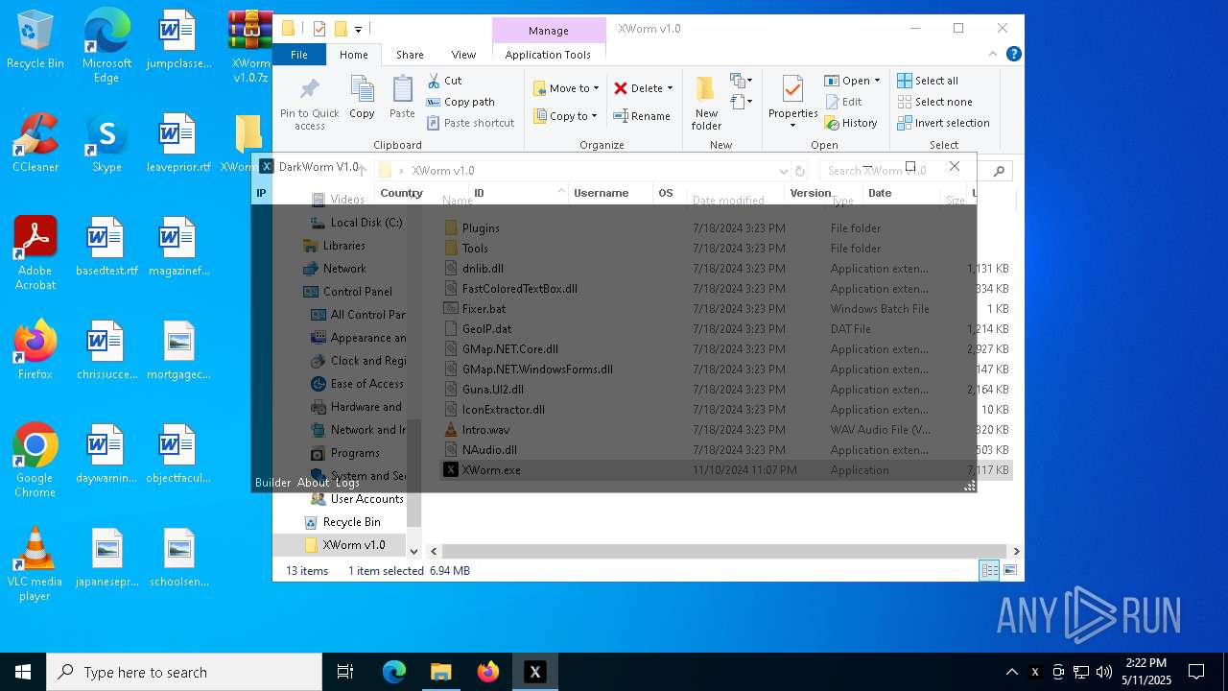Open the Builder tab in DarkWorm
Screen dimensions: 1228x691
(x=272, y=483)
